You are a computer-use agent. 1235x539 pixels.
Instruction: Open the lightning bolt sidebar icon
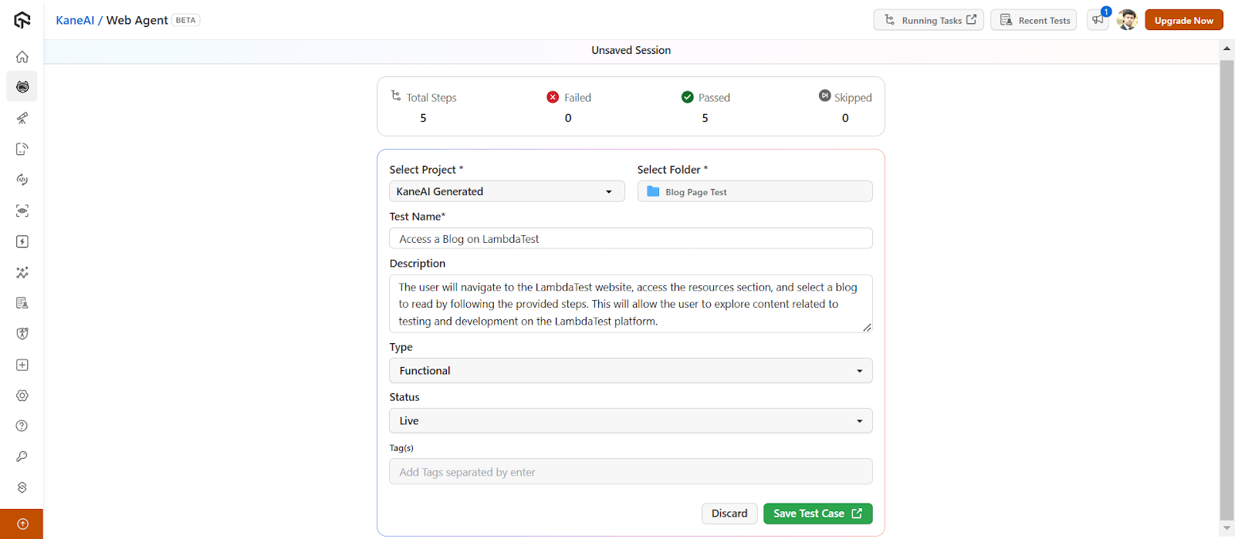click(x=22, y=241)
